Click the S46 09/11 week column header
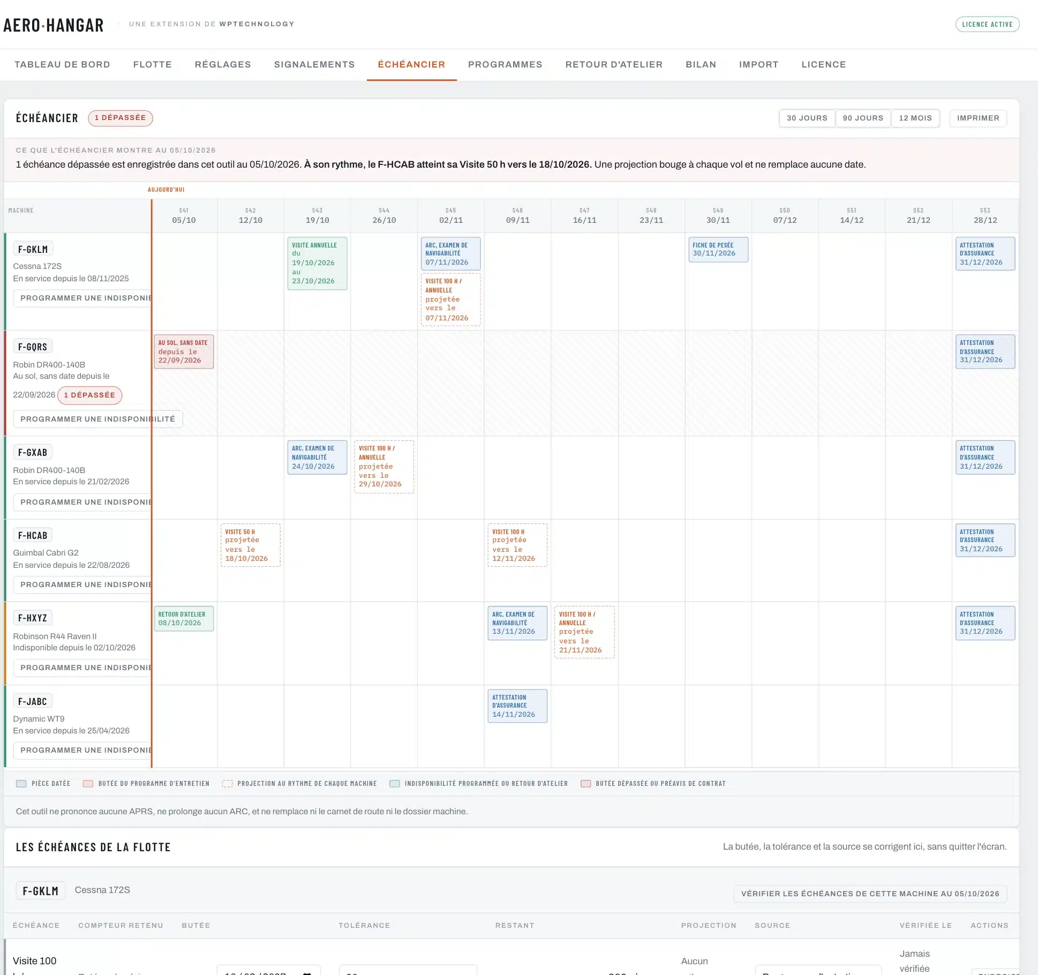Image resolution: width=1038 pixels, height=975 pixels. [x=517, y=215]
